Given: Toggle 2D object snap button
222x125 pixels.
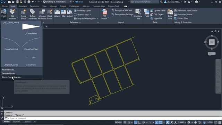Looking at the screenshot, I should (161, 122).
